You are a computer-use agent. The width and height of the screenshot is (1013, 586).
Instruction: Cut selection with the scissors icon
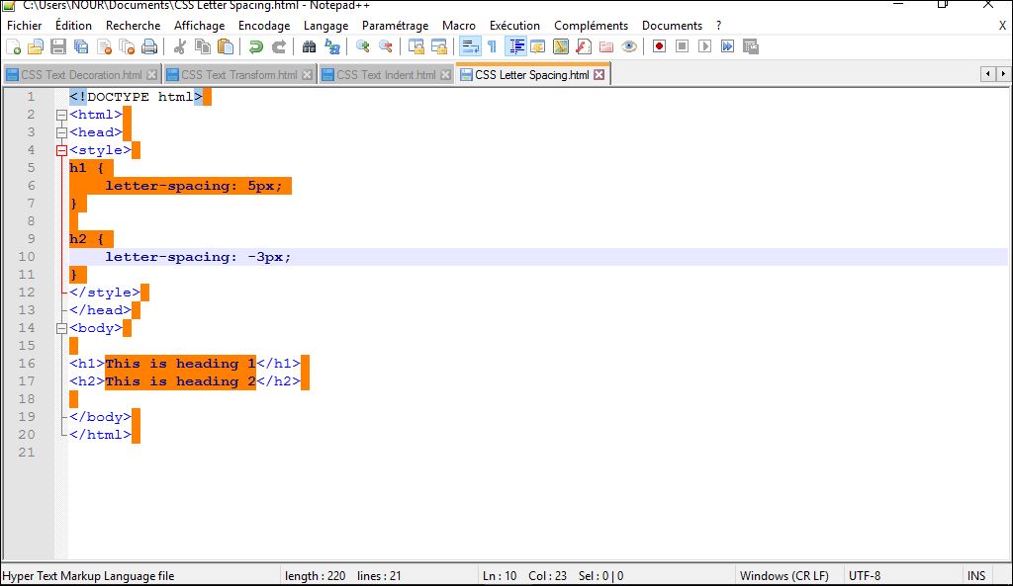[x=180, y=46]
